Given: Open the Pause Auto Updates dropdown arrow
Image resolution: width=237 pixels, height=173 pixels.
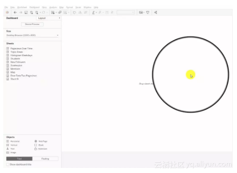Looking at the screenshot, I should click(40, 12).
